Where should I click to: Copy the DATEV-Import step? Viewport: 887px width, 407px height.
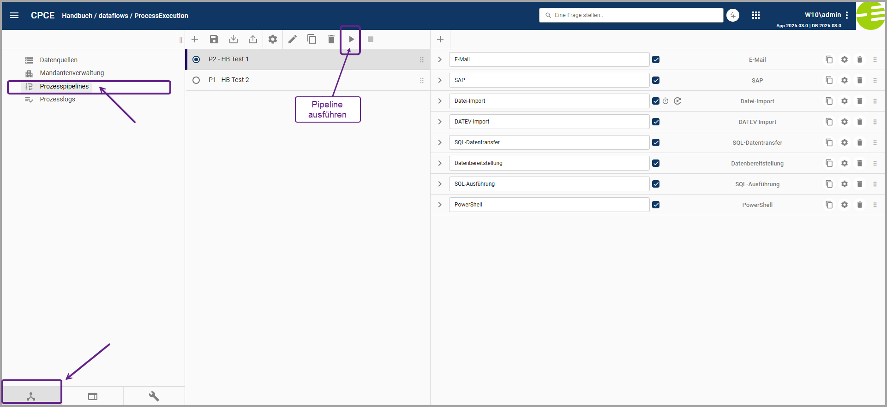pos(829,122)
